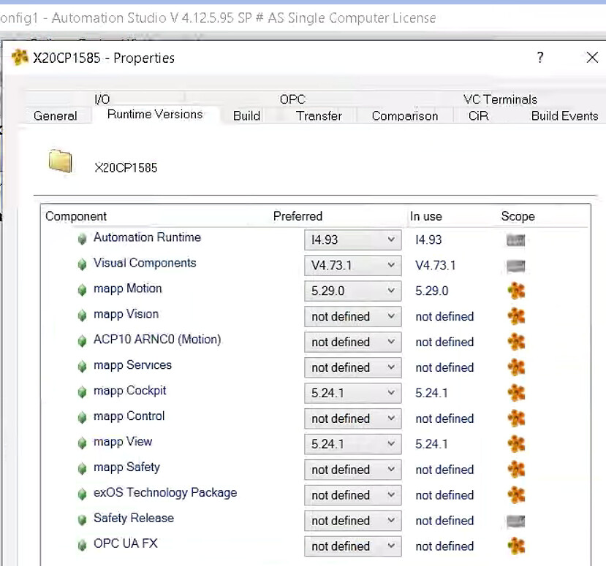The image size is (606, 566).
Task: Close the X20CP1585 Properties dialog
Action: (592, 58)
